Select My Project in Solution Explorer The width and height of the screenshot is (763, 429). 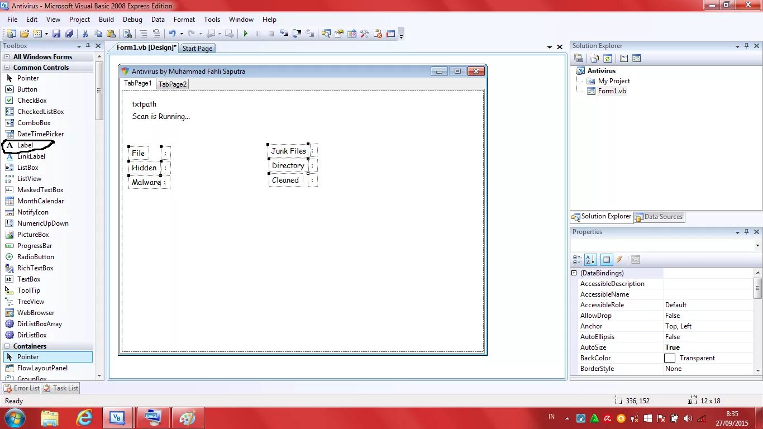click(x=614, y=81)
